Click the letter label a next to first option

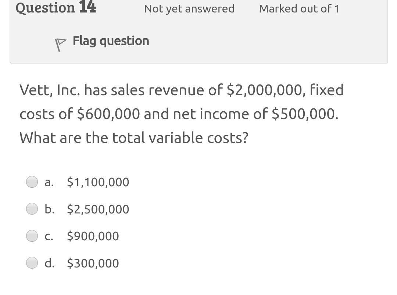[x=49, y=181]
